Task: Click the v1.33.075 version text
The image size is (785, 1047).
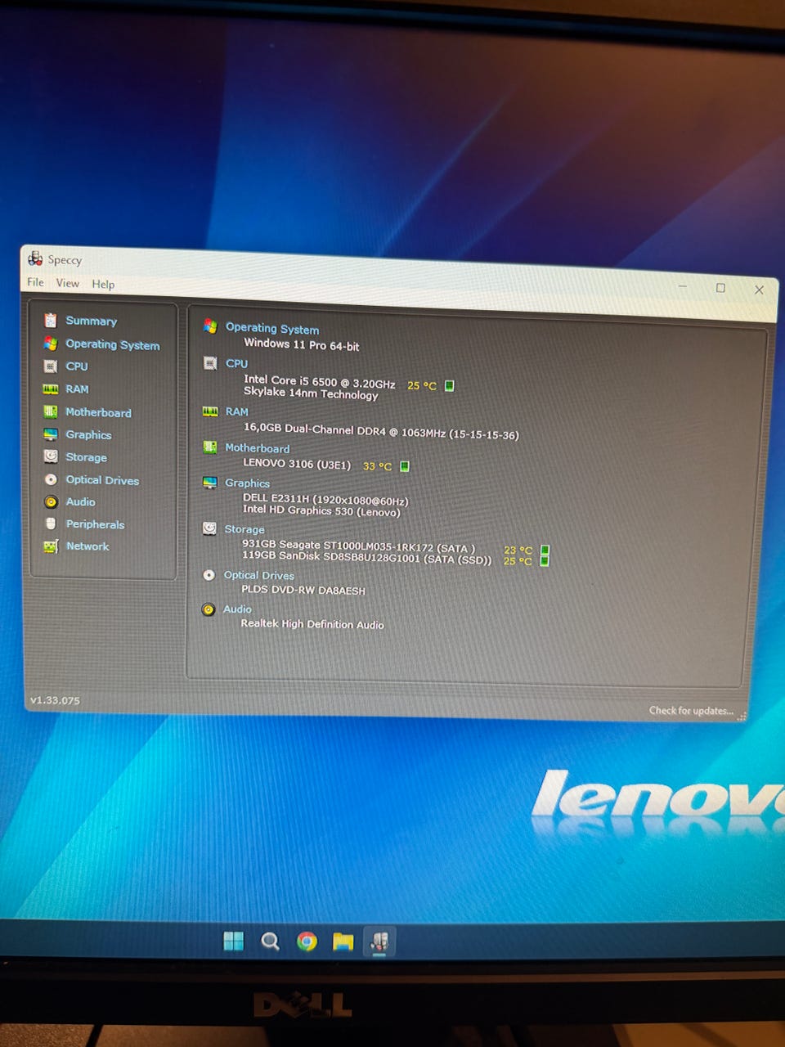Action: [55, 700]
